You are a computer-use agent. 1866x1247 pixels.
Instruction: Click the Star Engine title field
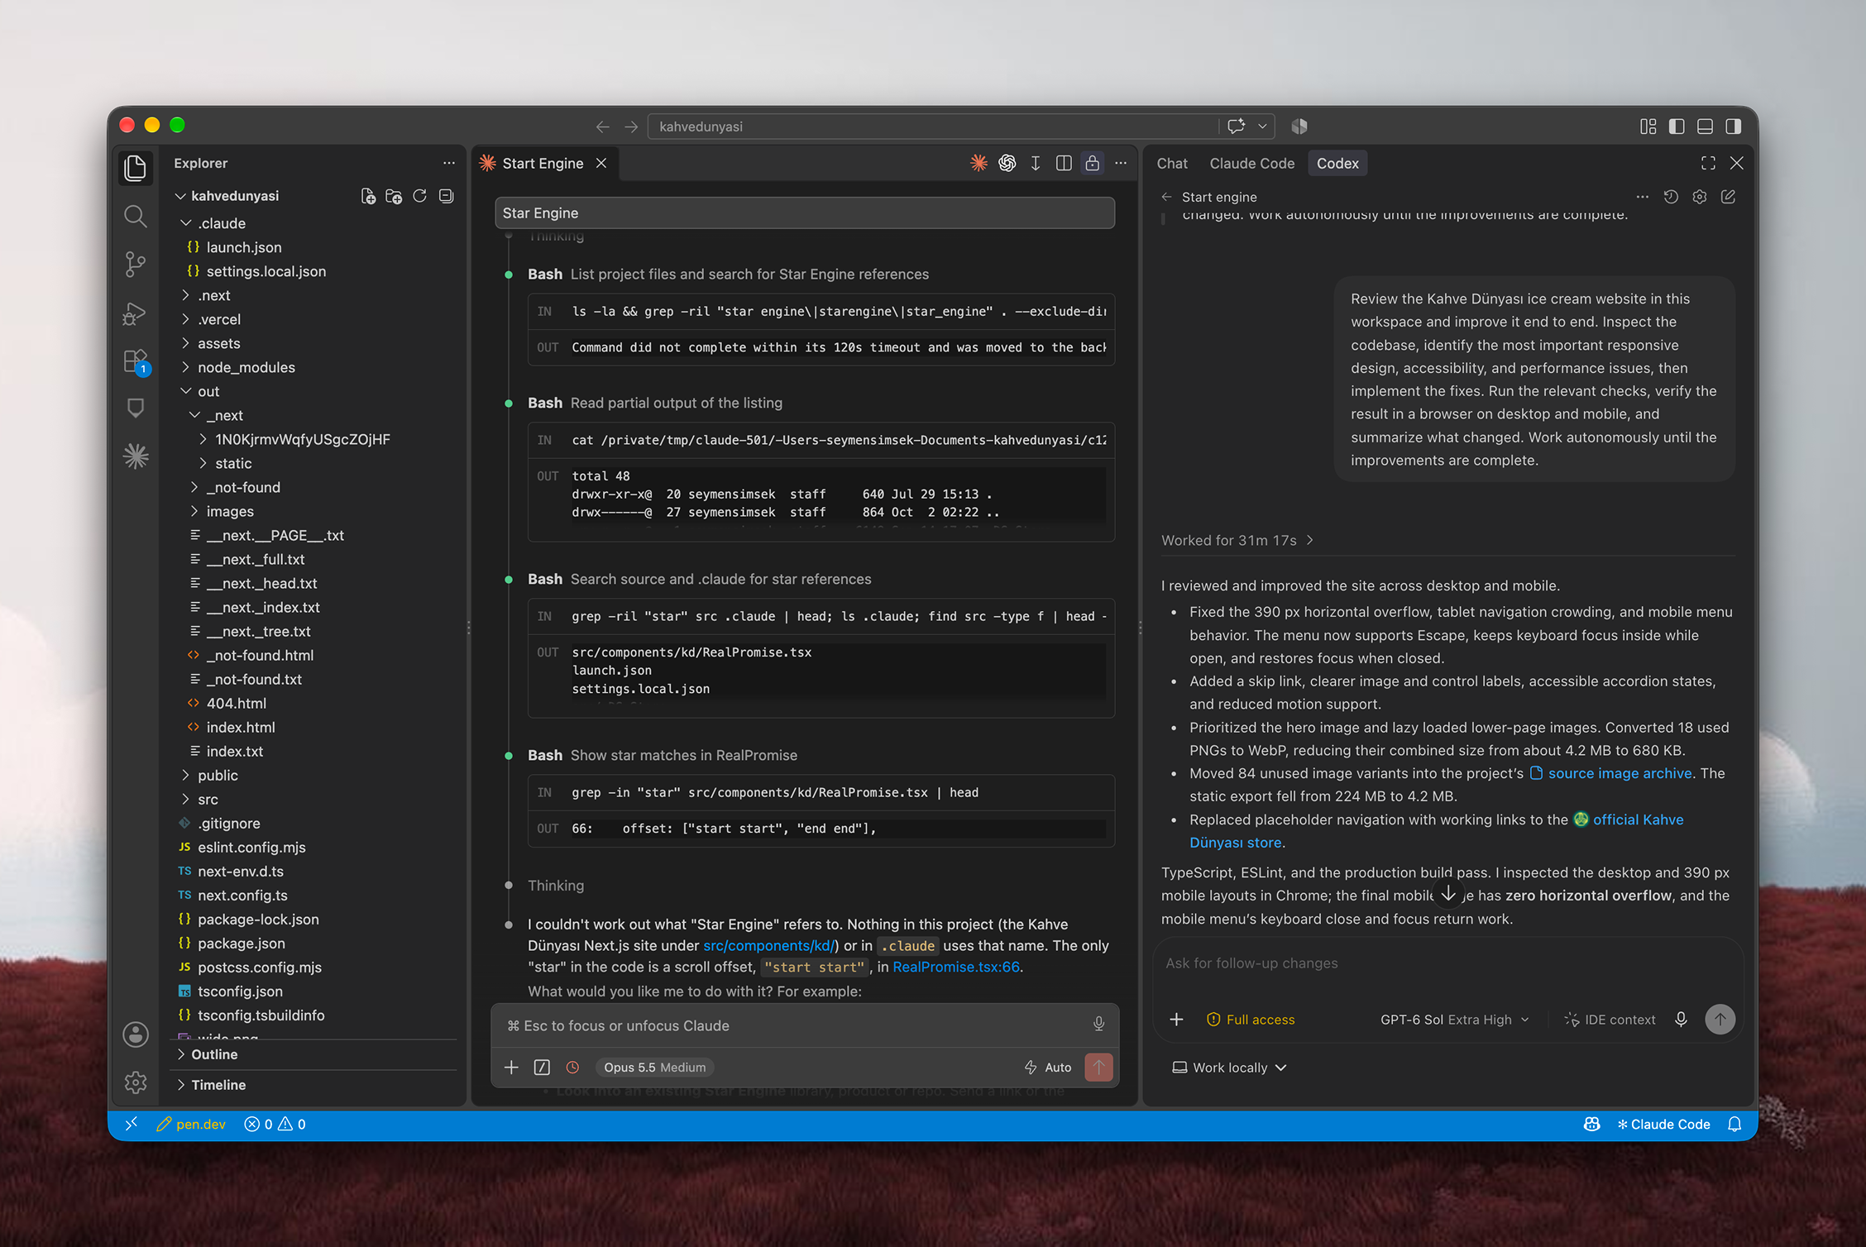(x=804, y=213)
